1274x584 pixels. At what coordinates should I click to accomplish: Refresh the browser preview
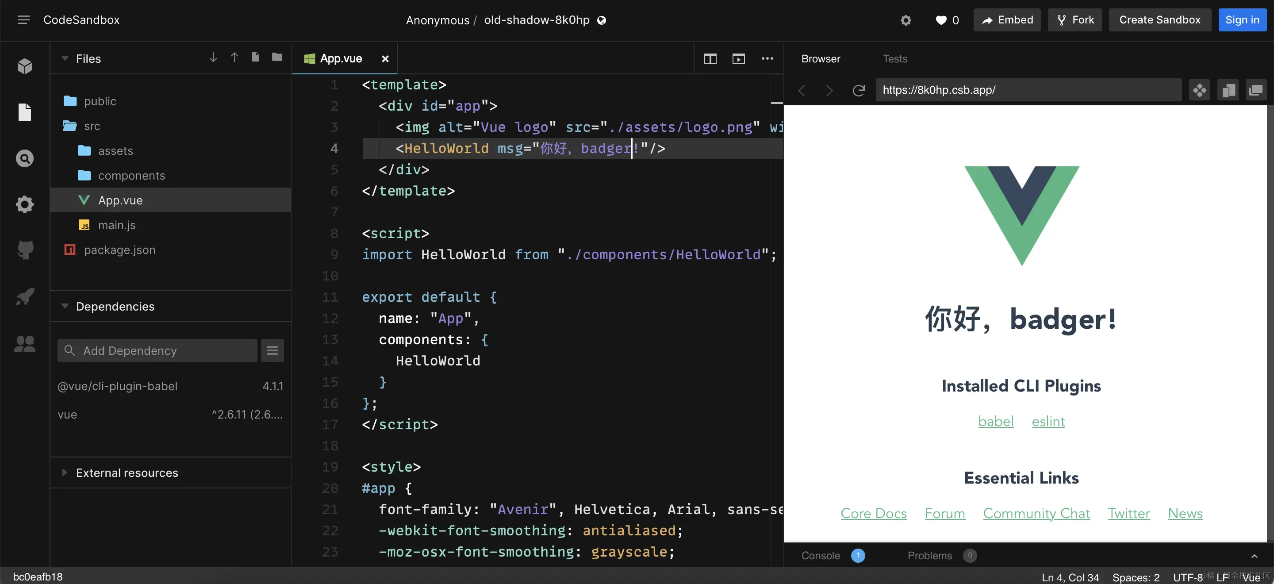[858, 91]
